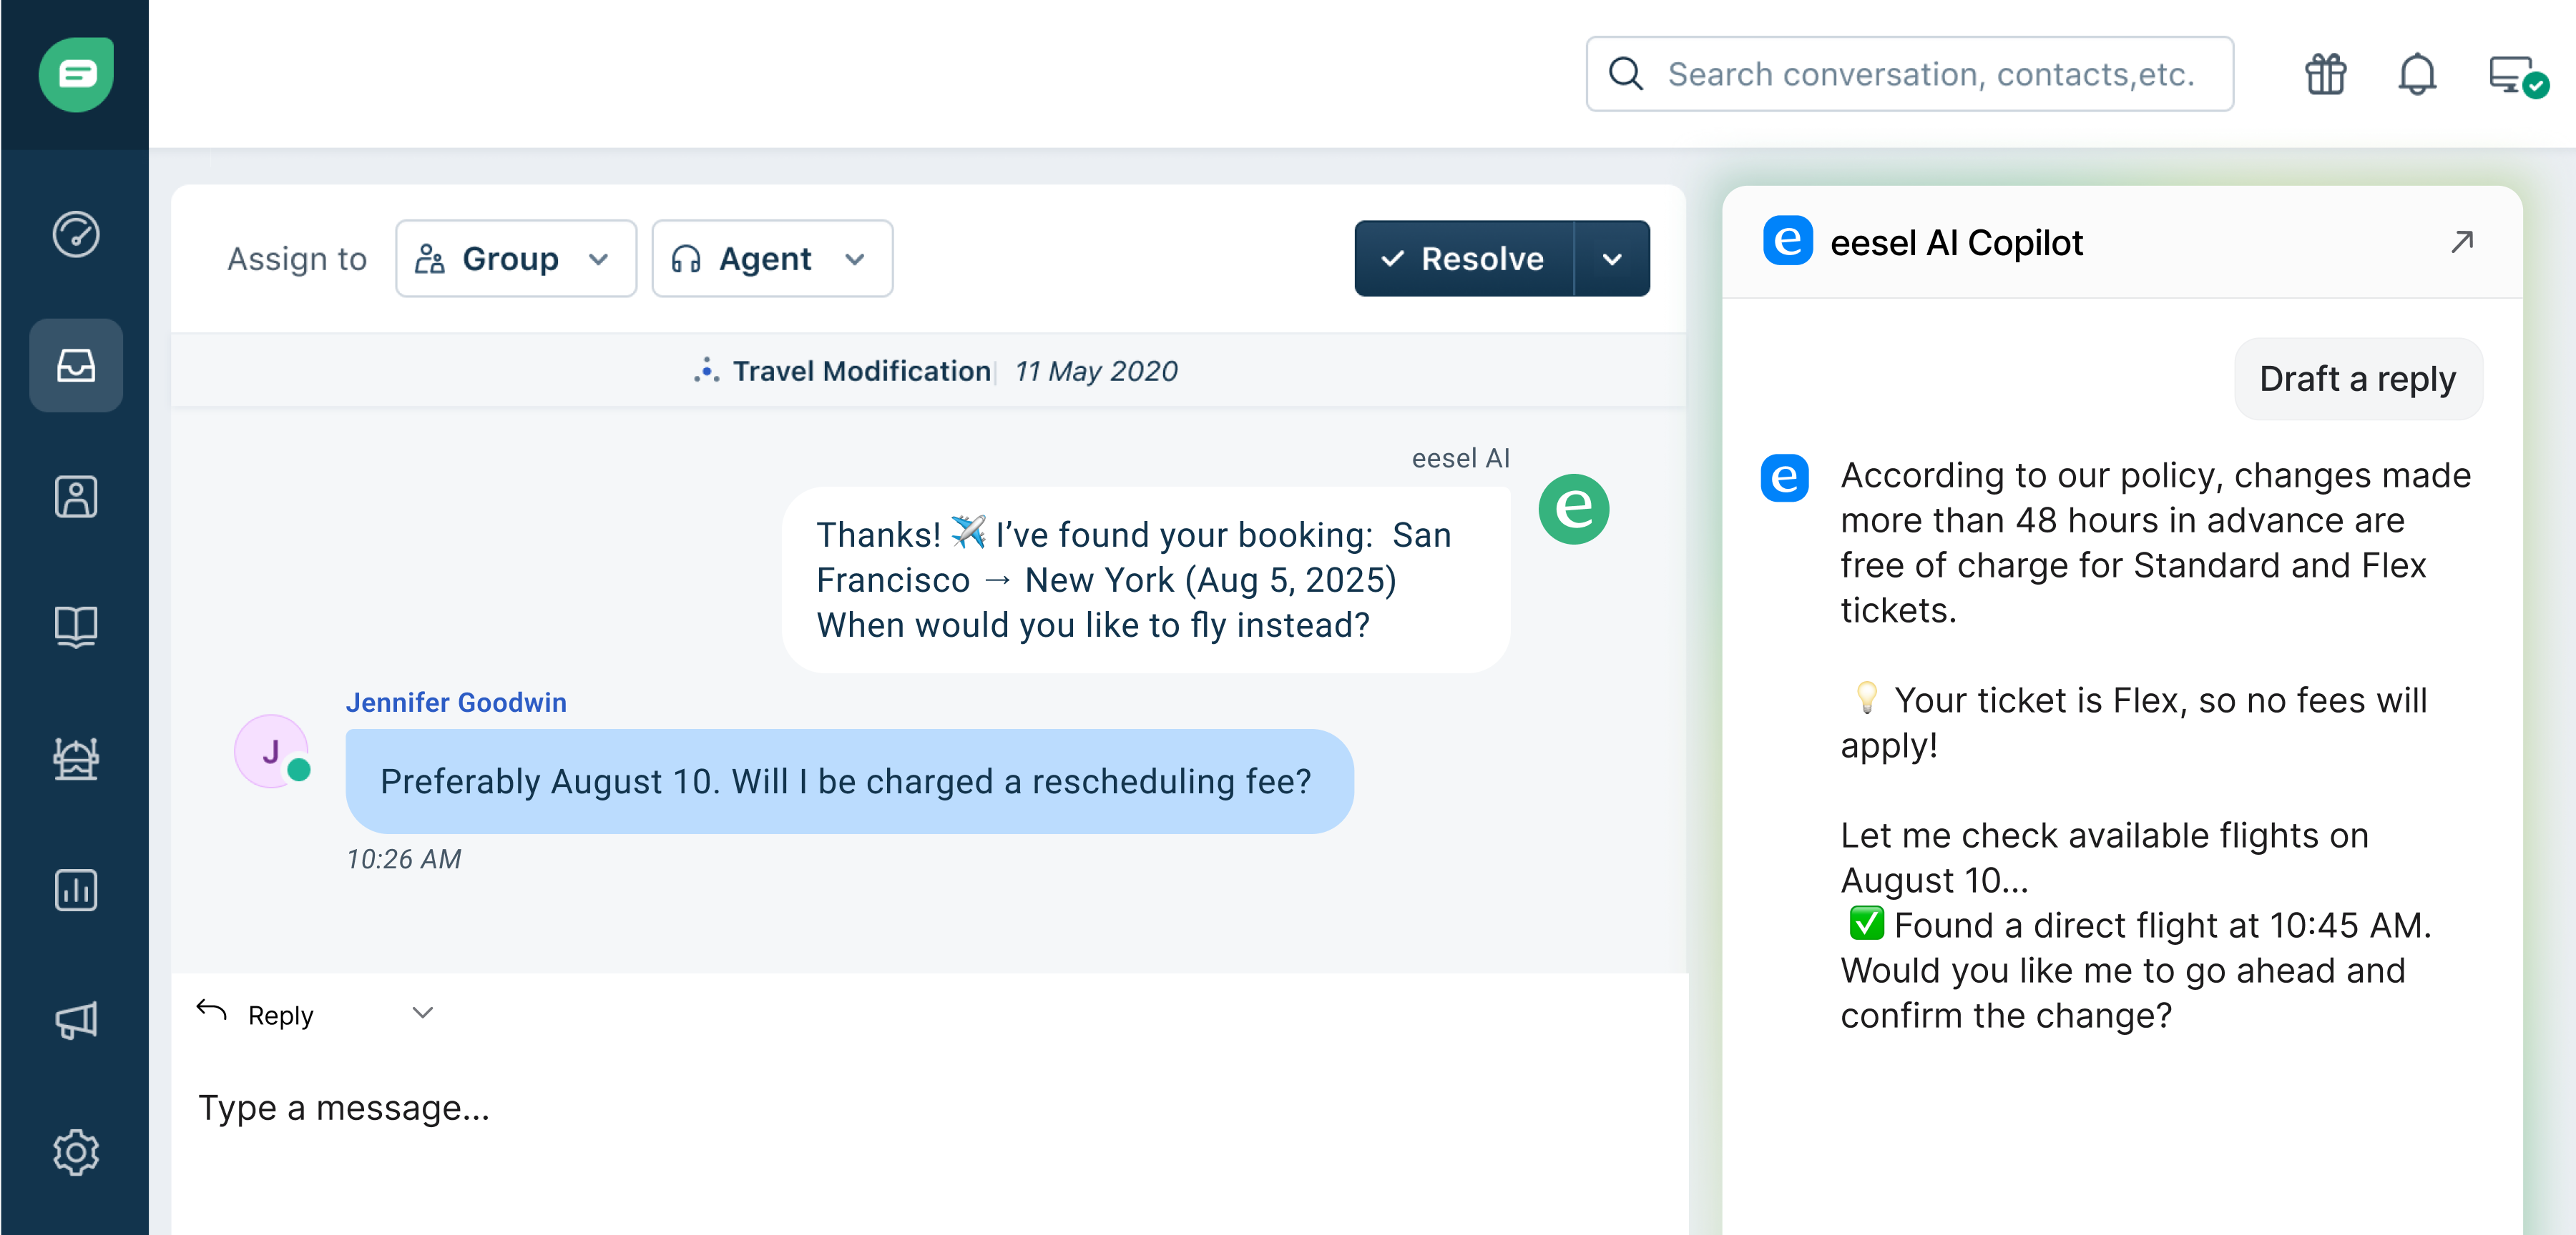Viewport: 2576px width, 1235px height.
Task: Open the dashboard gauge icon in sidebar
Action: (75, 235)
